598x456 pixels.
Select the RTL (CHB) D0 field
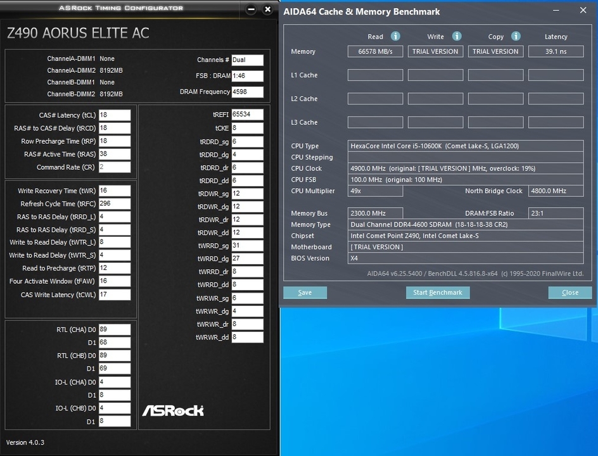[x=115, y=355]
